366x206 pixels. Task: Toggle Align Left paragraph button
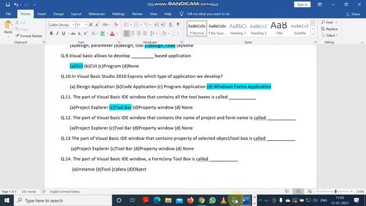tap(126, 34)
